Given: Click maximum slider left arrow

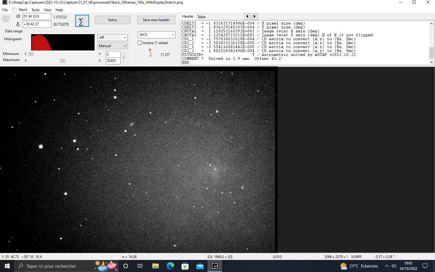Looking at the screenshot, I should pyautogui.click(x=26, y=60).
